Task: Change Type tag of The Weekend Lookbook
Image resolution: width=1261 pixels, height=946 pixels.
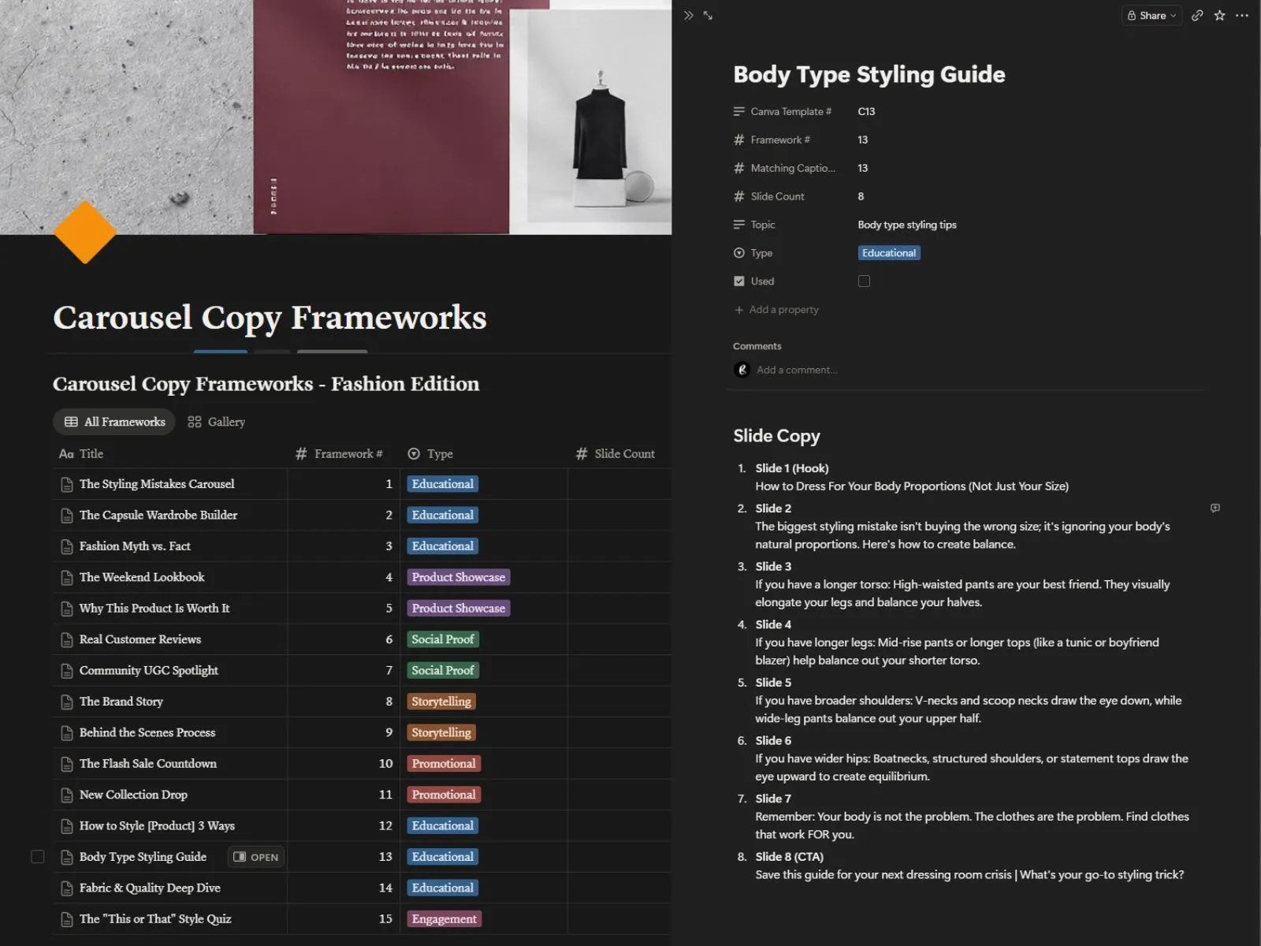Action: click(459, 577)
